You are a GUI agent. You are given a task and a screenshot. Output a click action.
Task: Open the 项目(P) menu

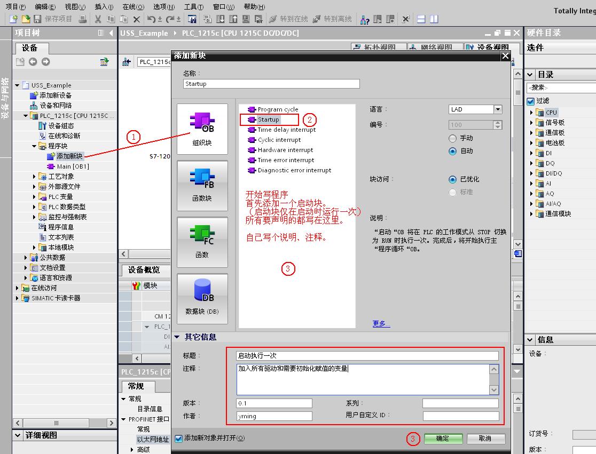(15, 7)
